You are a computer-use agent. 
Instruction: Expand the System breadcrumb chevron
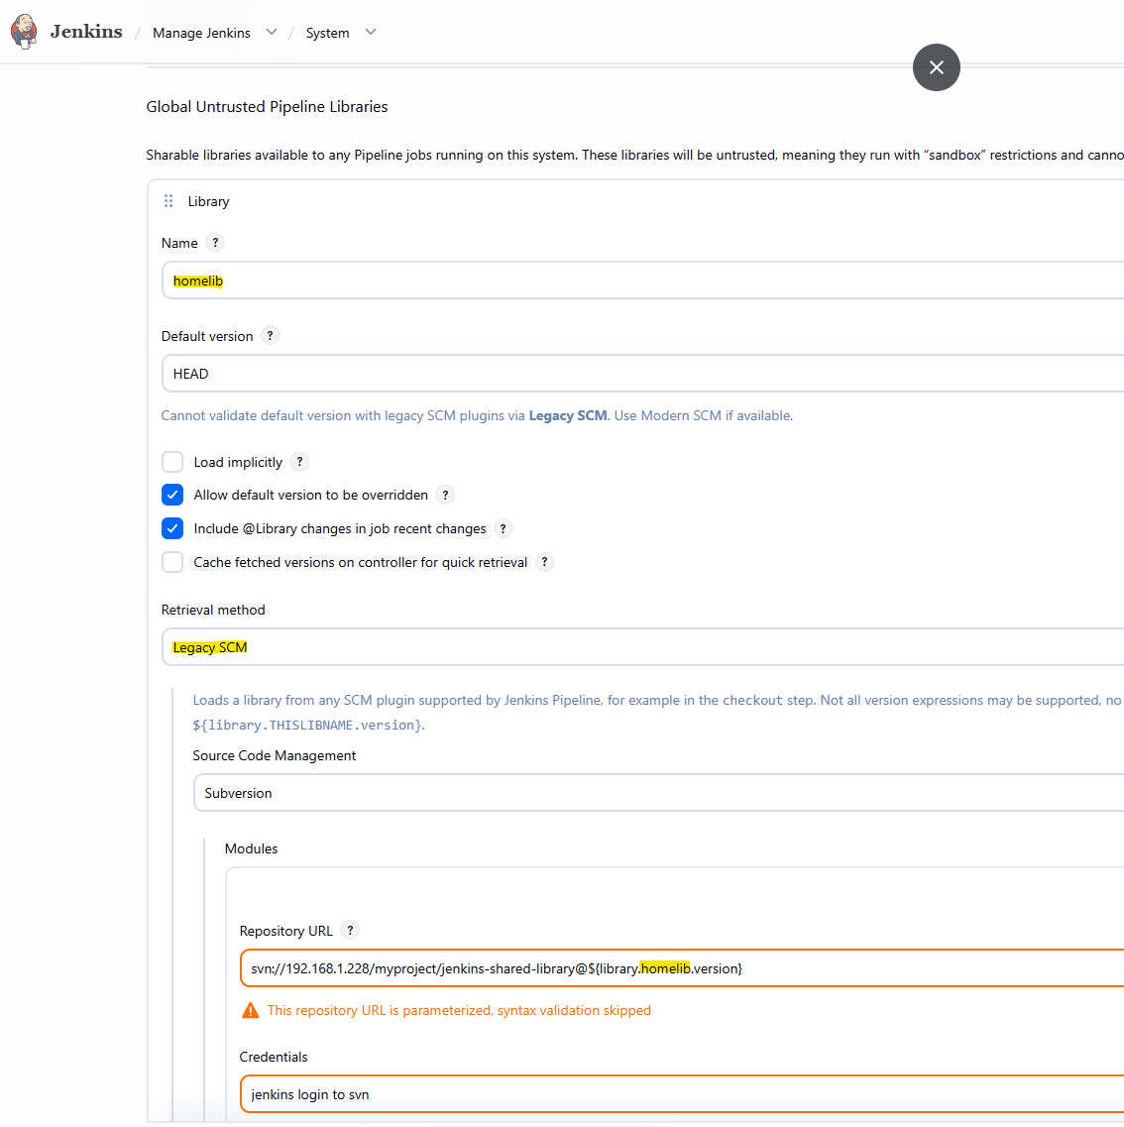370,33
